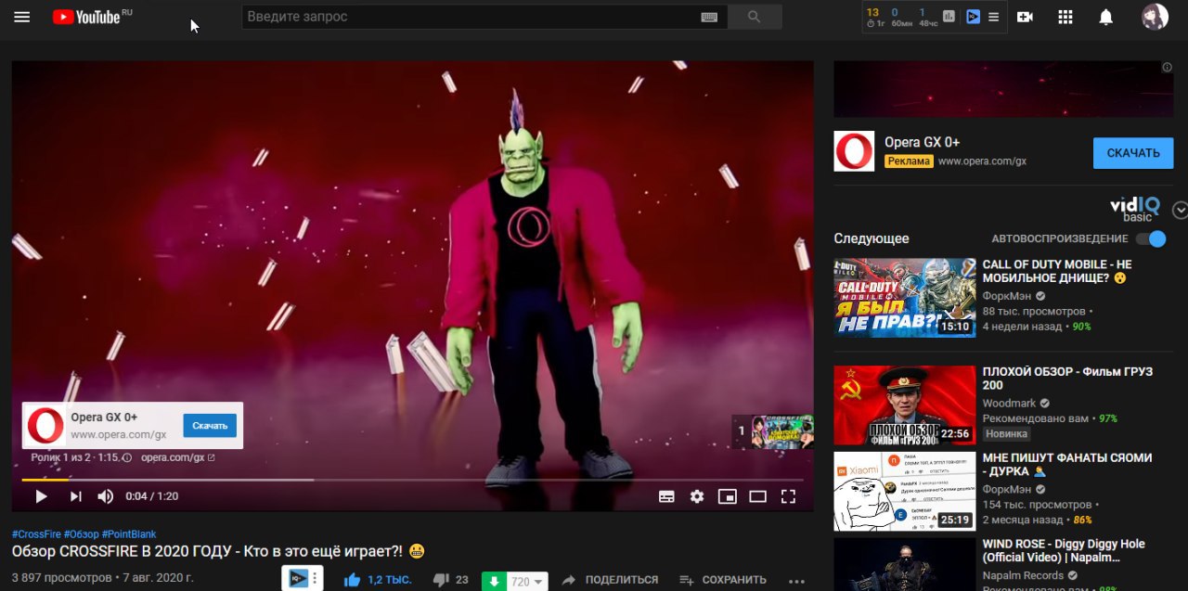Viewport: 1188px width, 591px height.
Task: Open the WIND ROSE Diggy Diggy Hole thumbnail
Action: pyautogui.click(x=905, y=564)
